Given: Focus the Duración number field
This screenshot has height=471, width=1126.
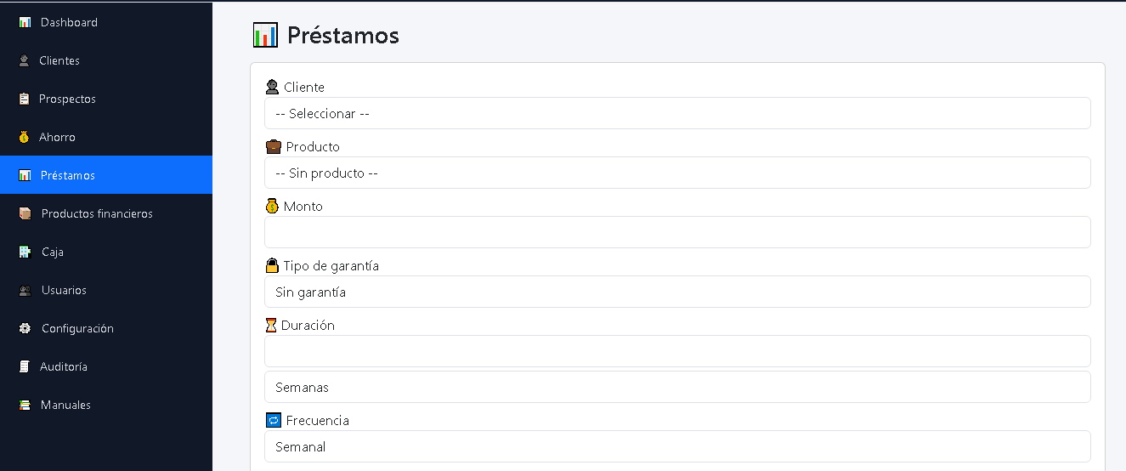Looking at the screenshot, I should [x=677, y=351].
